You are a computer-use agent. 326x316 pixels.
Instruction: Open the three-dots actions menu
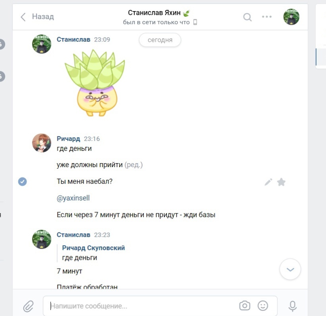[x=267, y=17]
